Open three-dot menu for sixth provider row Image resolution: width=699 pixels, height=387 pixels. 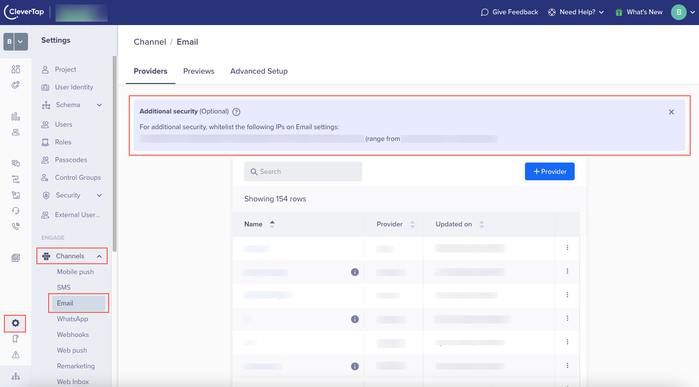pos(567,365)
